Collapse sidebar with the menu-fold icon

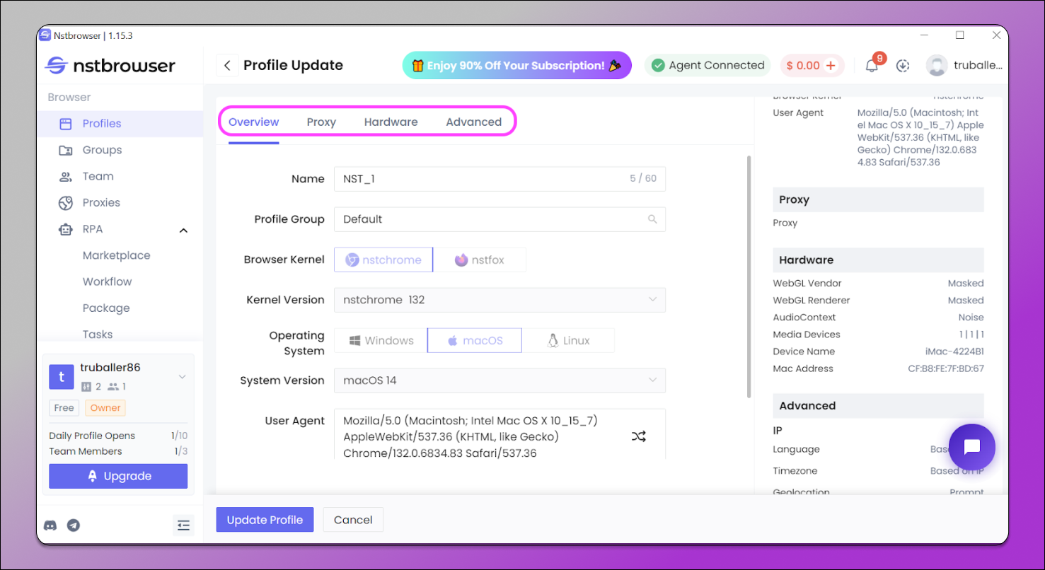184,525
